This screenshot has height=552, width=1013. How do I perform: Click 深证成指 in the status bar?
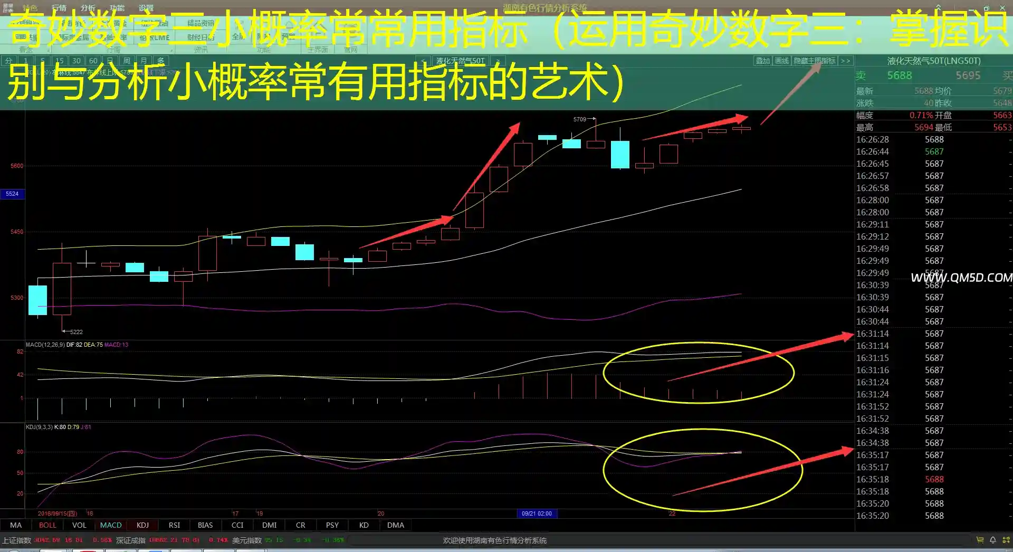point(130,540)
